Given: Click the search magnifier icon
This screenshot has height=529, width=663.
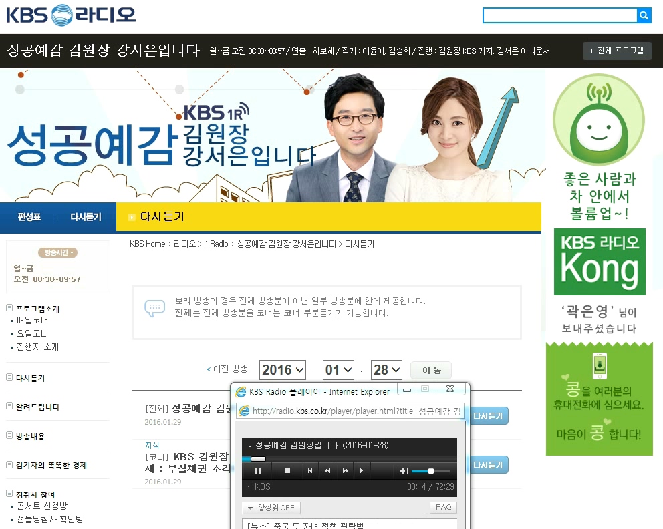Looking at the screenshot, I should tap(644, 15).
